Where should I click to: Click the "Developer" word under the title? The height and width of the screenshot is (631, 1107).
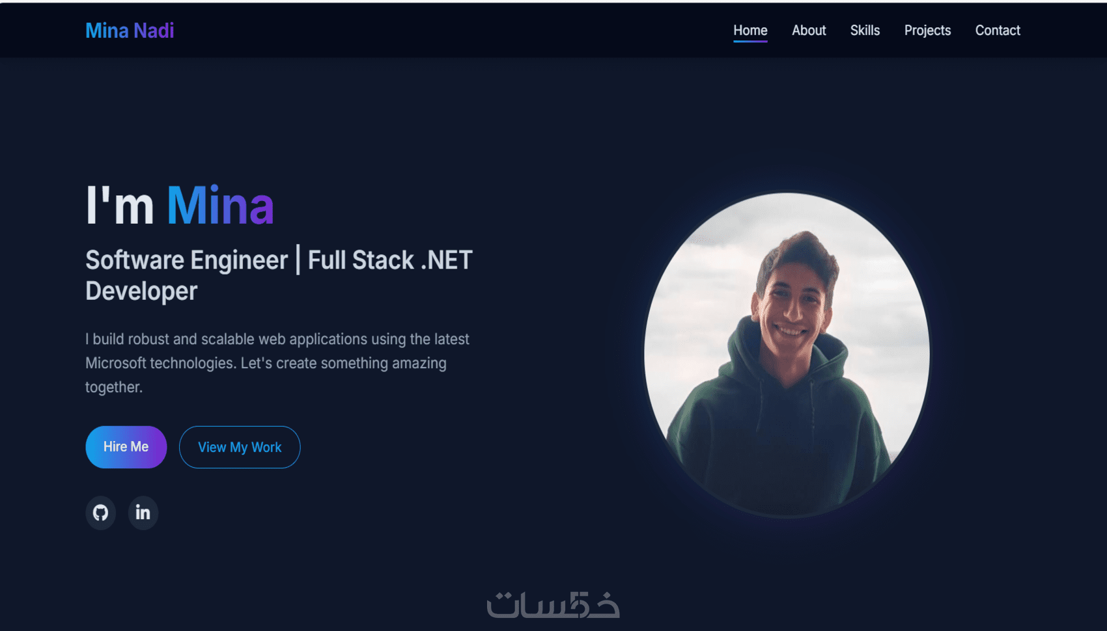141,291
